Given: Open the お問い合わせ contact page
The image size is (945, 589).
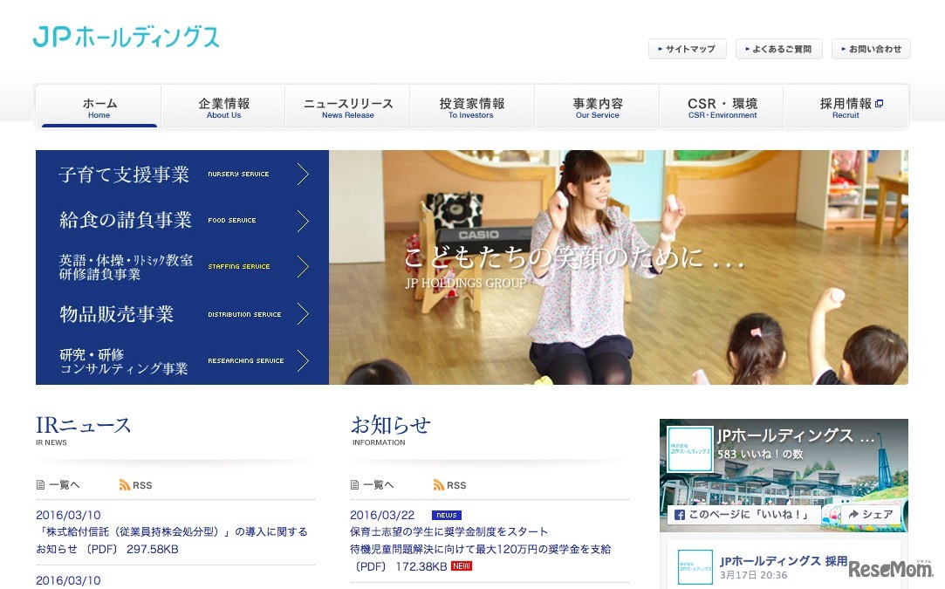Looking at the screenshot, I should 871,49.
